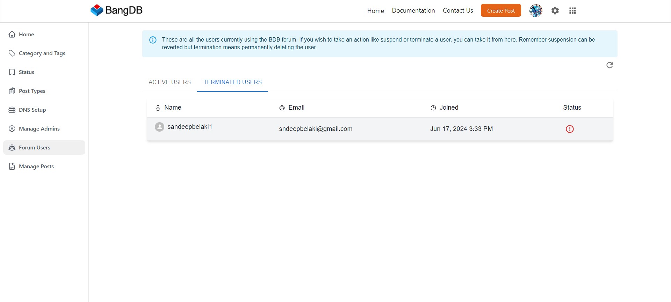
Task: Click the Manage Posts document icon
Action: pos(12,166)
